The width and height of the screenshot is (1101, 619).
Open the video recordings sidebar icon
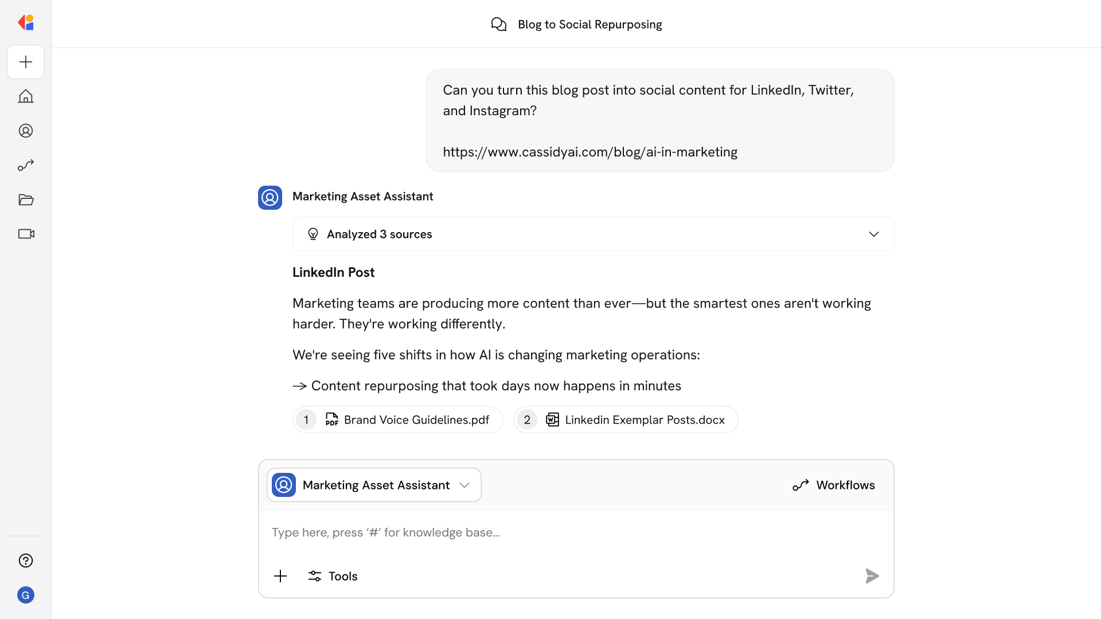(x=25, y=234)
